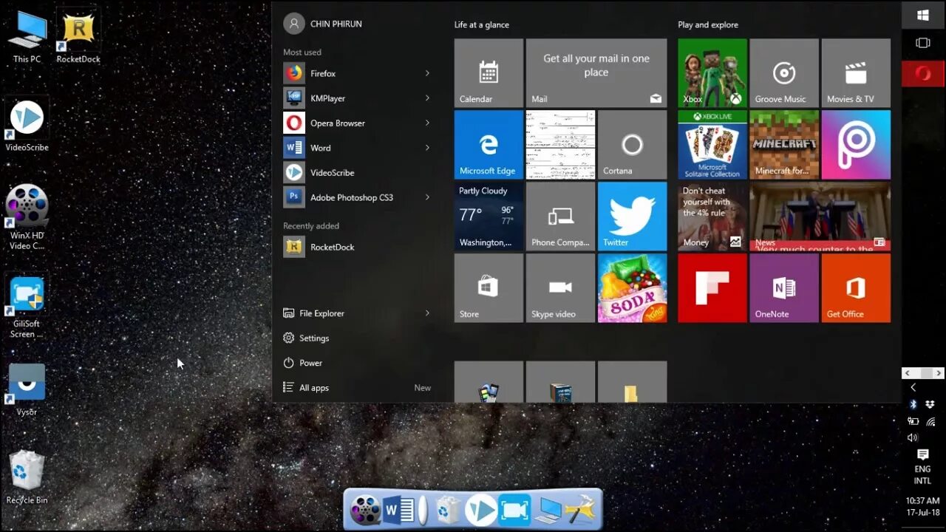Open the OneNote tile
The height and width of the screenshot is (532, 946).
(784, 288)
